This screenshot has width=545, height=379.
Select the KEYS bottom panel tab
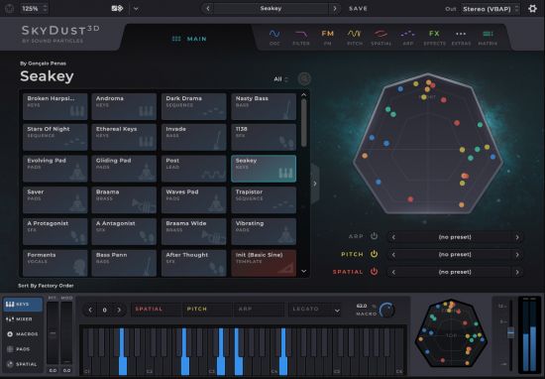click(23, 305)
